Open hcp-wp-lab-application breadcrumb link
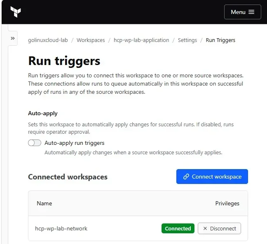 (141, 40)
